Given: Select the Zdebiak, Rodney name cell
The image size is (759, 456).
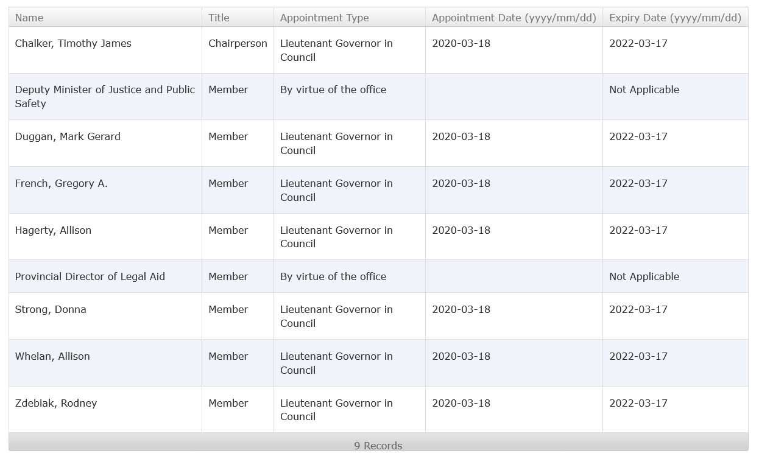Looking at the screenshot, I should click(x=56, y=403).
